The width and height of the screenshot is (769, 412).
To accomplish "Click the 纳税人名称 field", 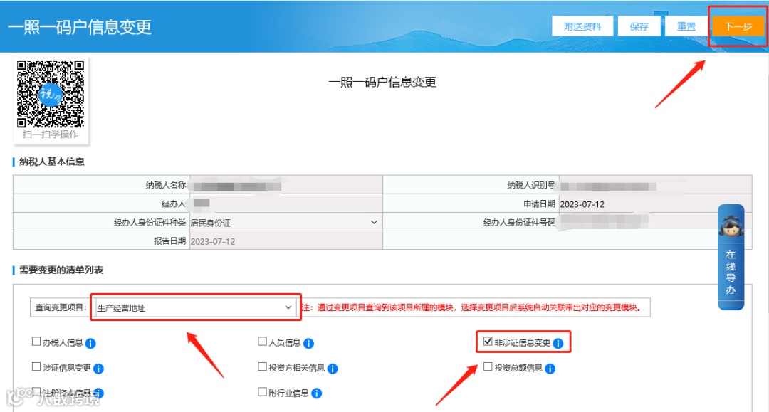I will tap(286, 185).
